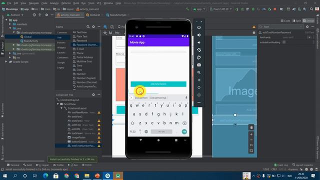Collapse the ScrollView node in the Component Tree
The width and height of the screenshot is (320, 180).
pyautogui.click(x=58, y=104)
